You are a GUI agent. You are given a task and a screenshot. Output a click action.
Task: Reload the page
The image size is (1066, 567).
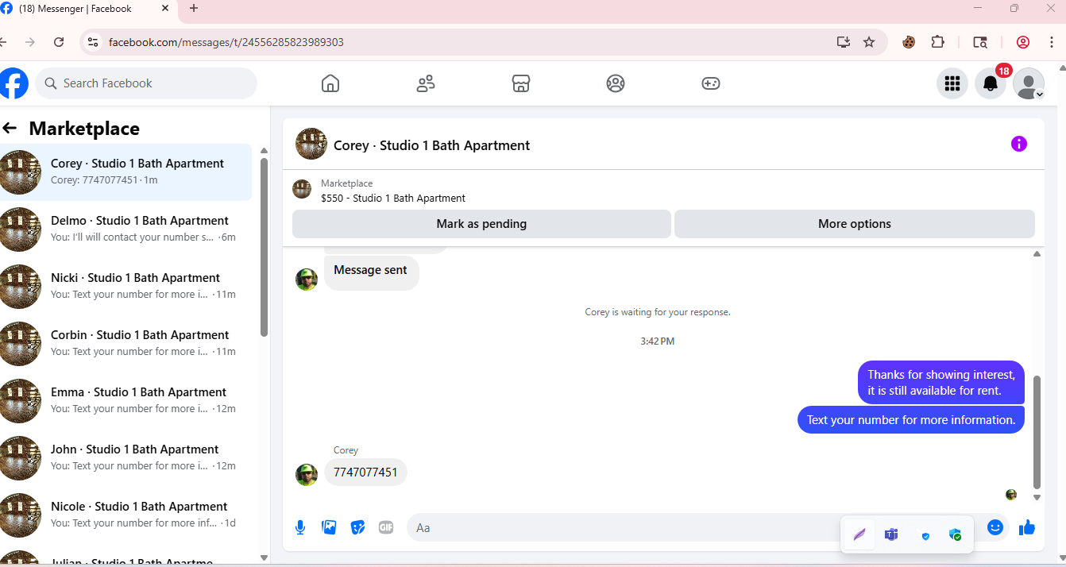point(59,42)
